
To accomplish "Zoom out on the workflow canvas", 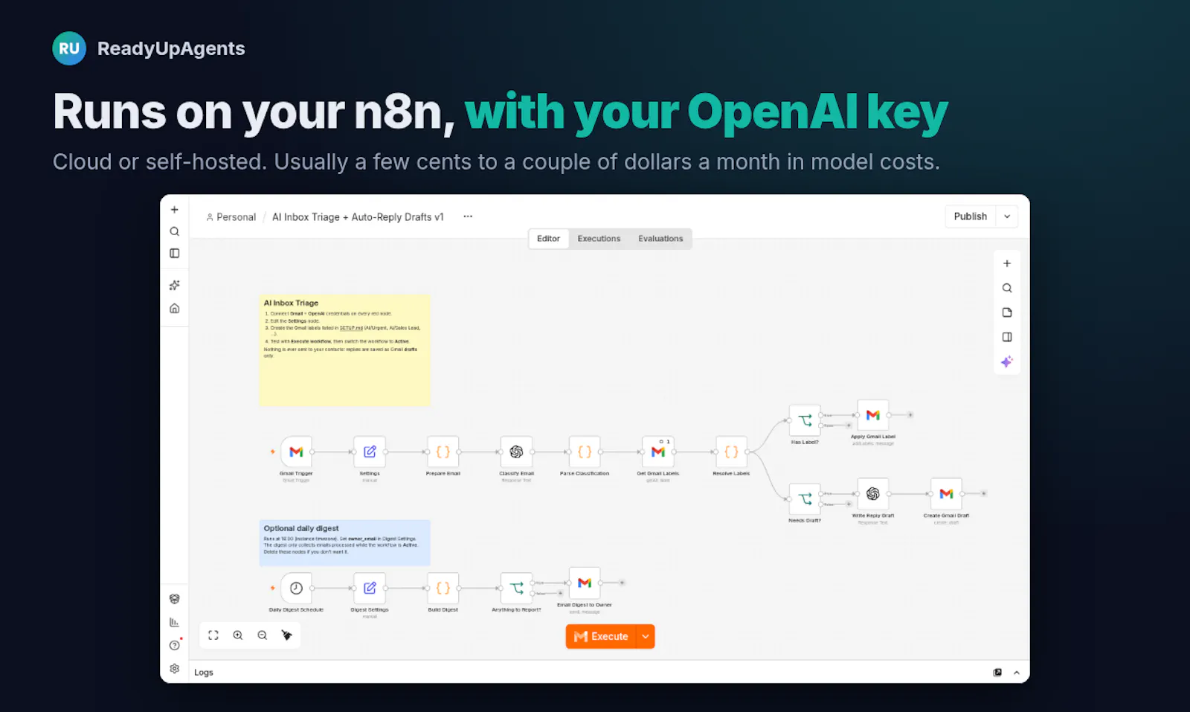I will [263, 635].
